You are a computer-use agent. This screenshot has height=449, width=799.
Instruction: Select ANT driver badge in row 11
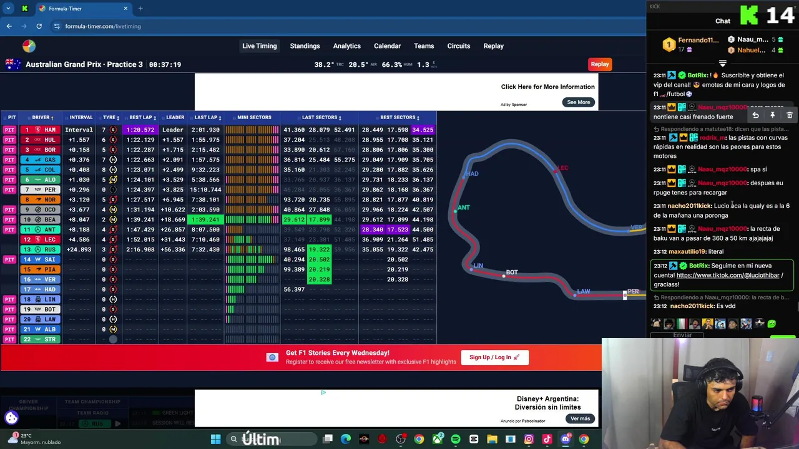[x=41, y=229]
